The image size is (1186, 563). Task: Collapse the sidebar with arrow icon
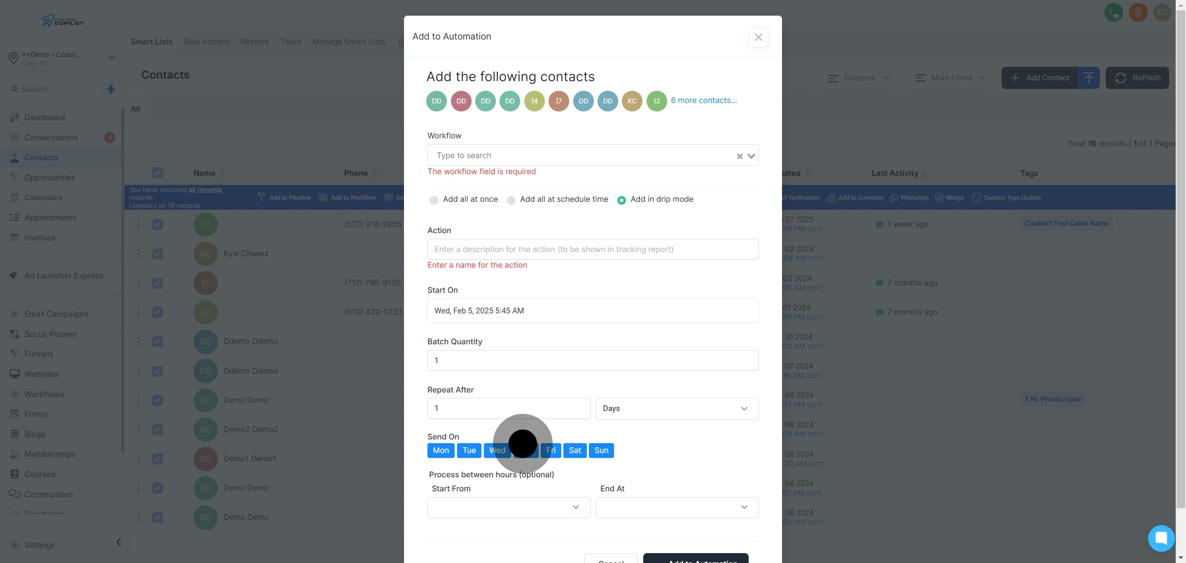click(118, 542)
